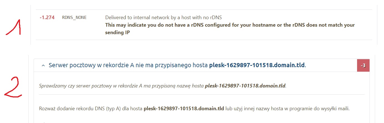Click the Delivered to internal network description
The image size is (384, 123).
tap(164, 17)
